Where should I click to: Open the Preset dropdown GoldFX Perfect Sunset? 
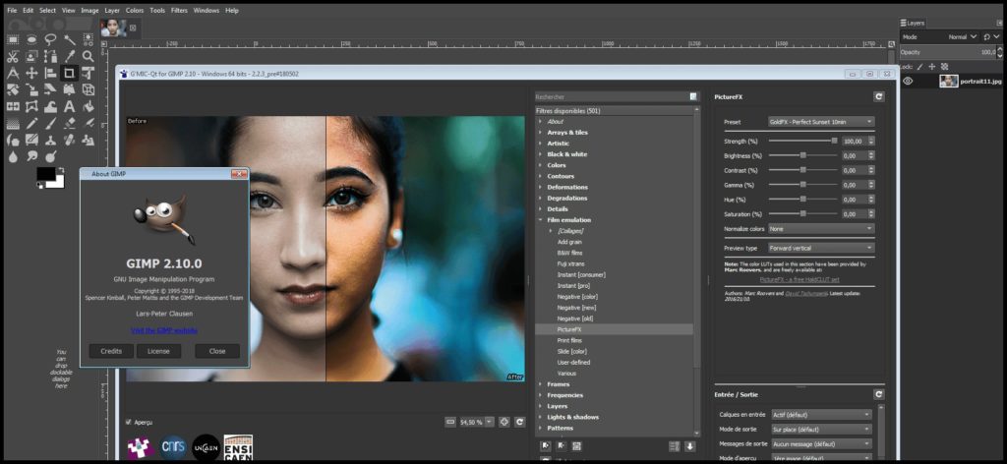click(x=821, y=121)
